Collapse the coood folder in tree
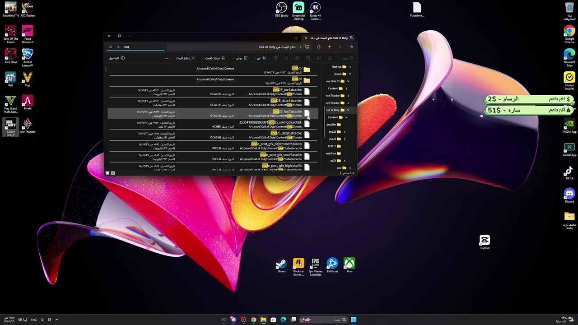Screen dimensions: 578x325 (350, 74)
